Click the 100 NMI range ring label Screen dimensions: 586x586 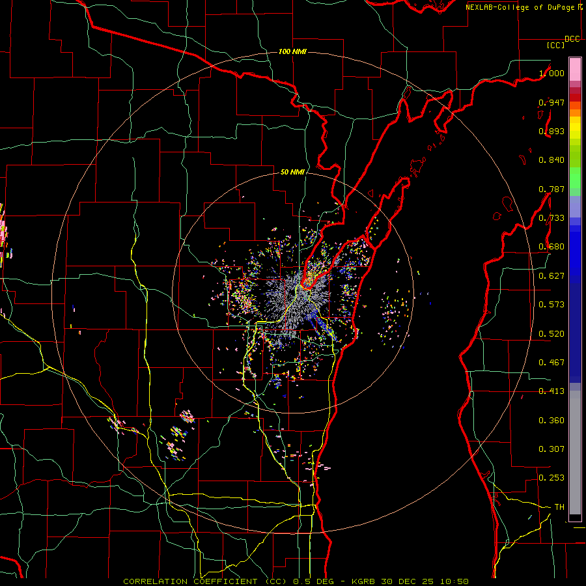292,51
